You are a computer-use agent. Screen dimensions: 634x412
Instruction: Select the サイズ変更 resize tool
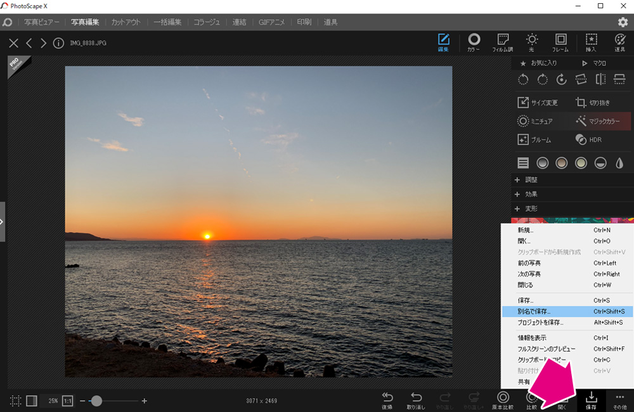click(538, 103)
